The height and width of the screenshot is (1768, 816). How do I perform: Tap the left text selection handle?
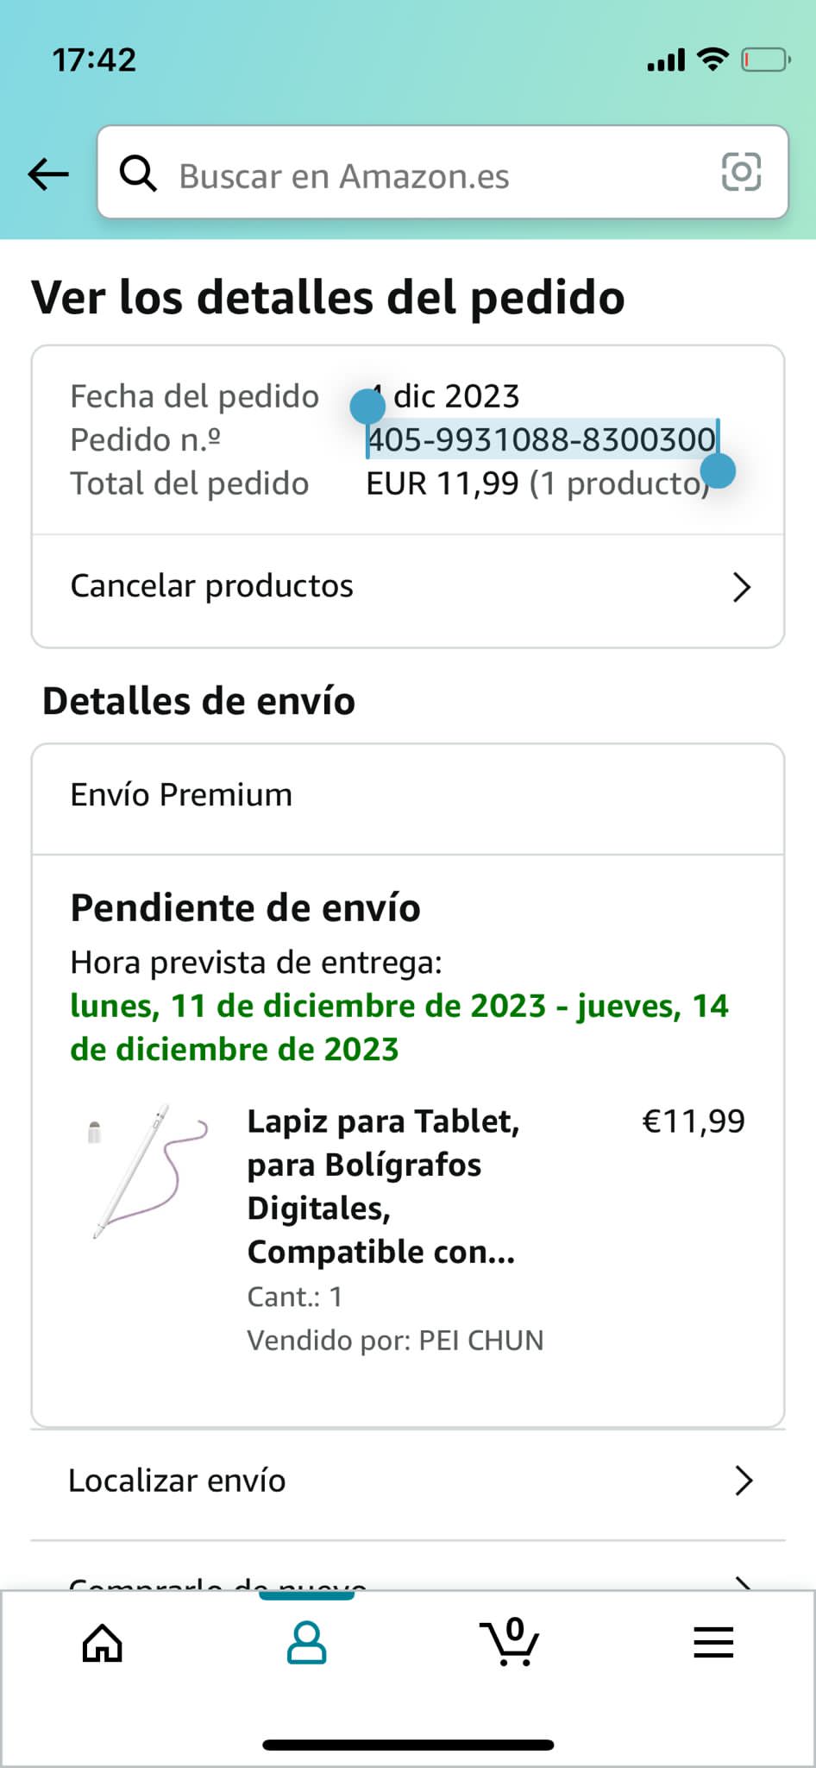(x=367, y=407)
